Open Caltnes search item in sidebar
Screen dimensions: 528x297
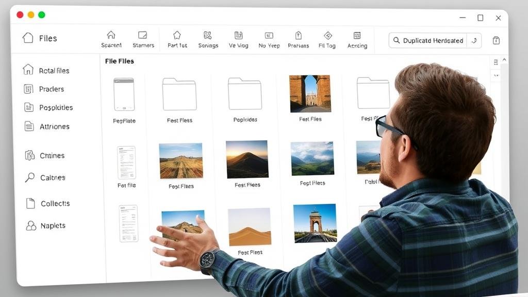pos(52,178)
